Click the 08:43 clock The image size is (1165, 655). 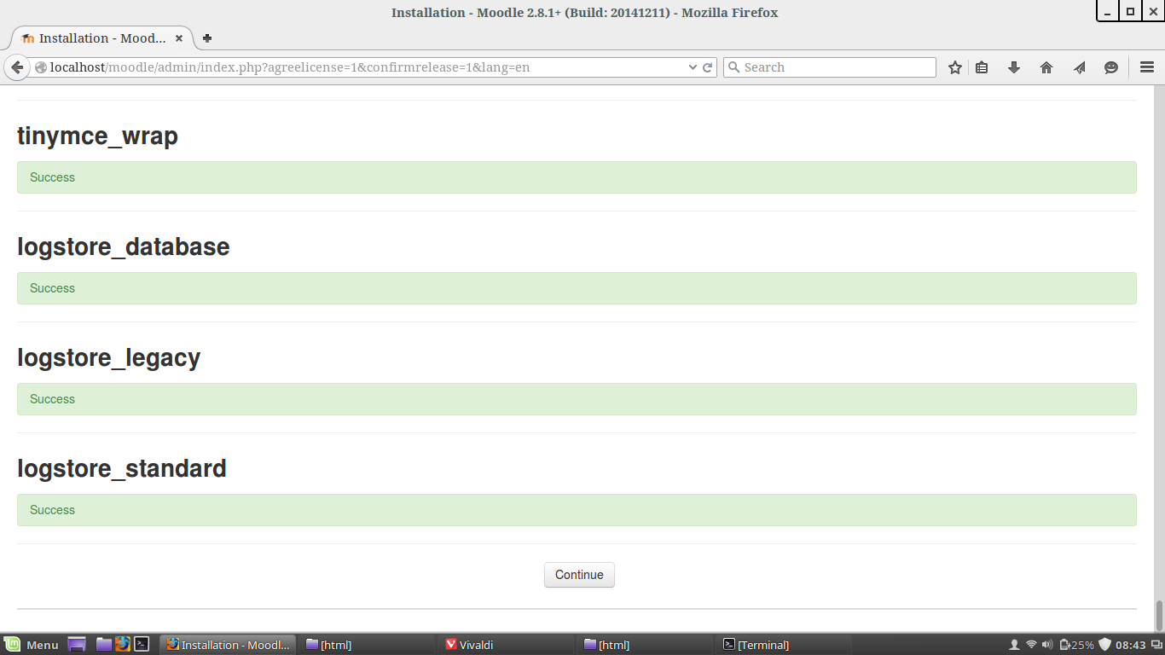pyautogui.click(x=1131, y=645)
